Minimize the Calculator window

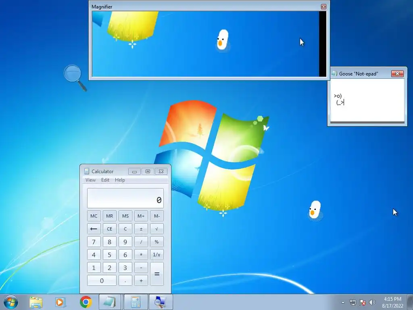point(134,171)
